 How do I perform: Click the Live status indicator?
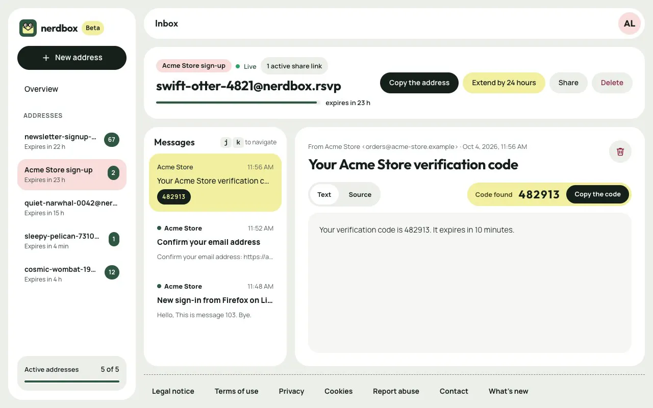pyautogui.click(x=246, y=66)
